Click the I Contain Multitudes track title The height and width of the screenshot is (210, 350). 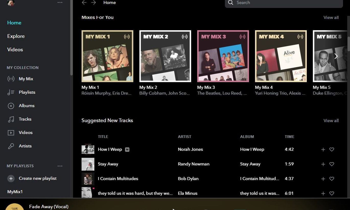[118, 178]
